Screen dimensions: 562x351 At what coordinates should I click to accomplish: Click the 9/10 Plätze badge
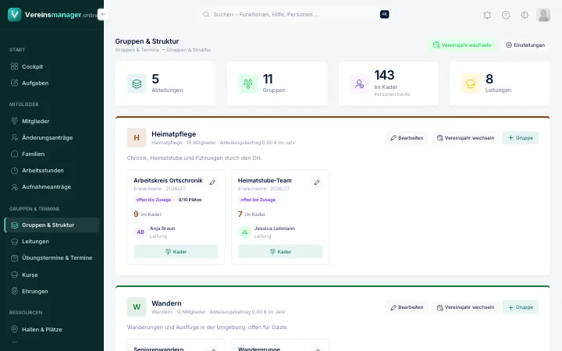pos(190,200)
